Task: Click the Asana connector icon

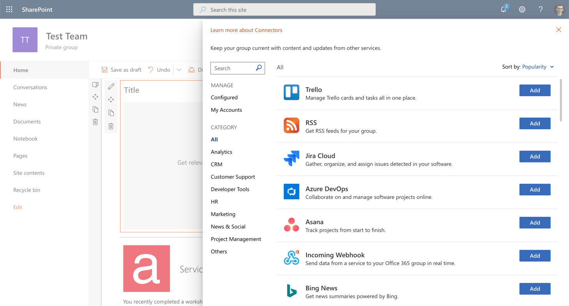Action: [x=292, y=225]
